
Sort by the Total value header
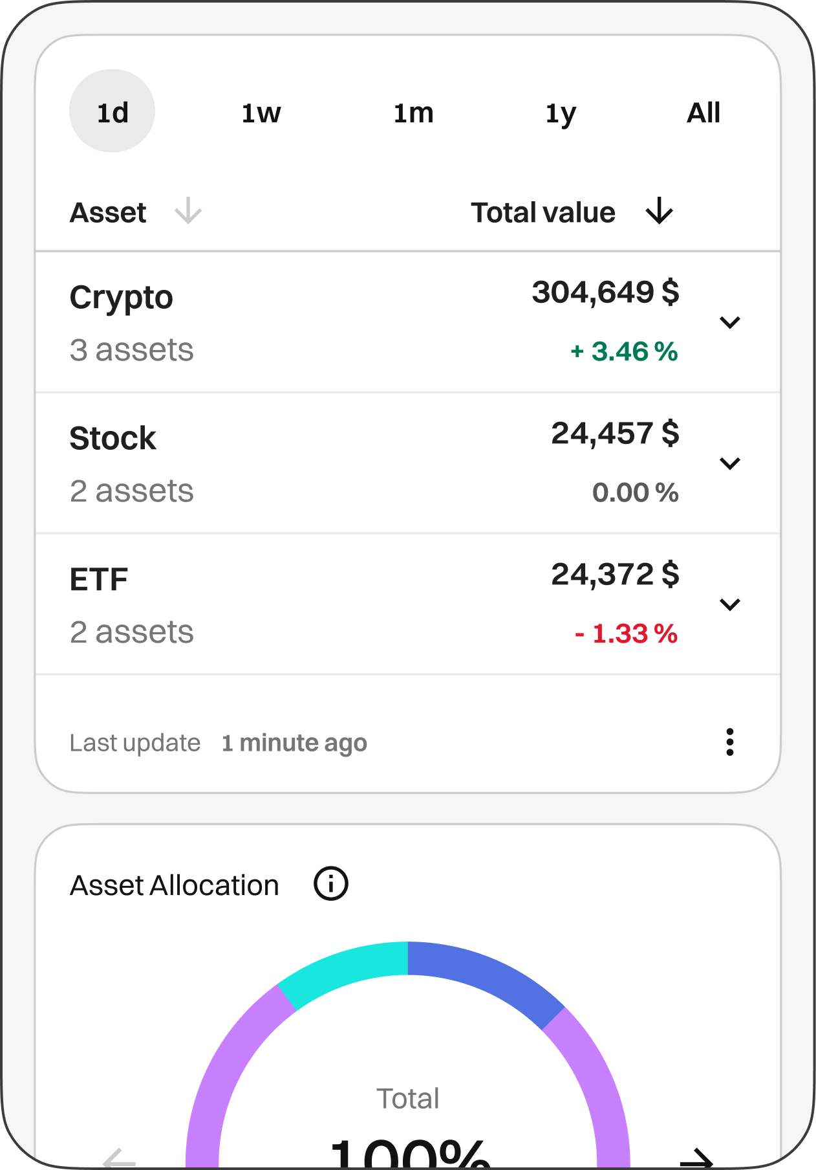tap(543, 212)
